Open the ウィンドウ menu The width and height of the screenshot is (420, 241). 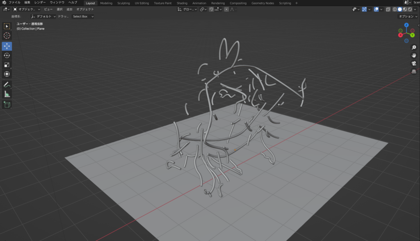pyautogui.click(x=57, y=2)
